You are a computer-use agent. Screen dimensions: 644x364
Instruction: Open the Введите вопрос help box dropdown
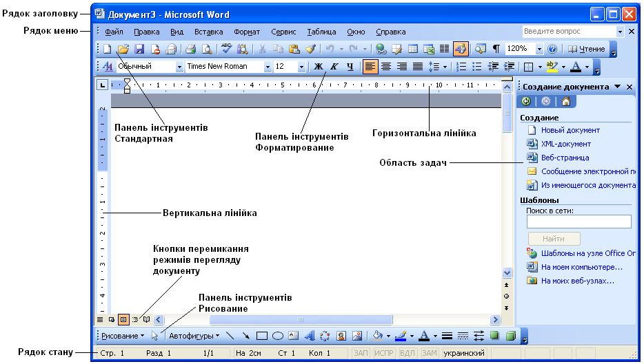point(620,32)
